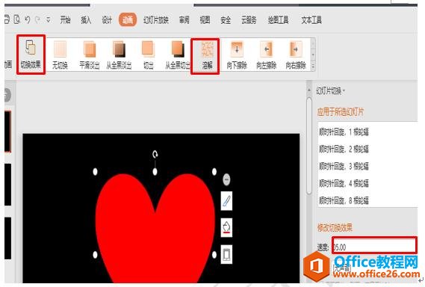Apply the 平滑淡出 transition
This screenshot has width=425, height=287.
click(x=90, y=55)
